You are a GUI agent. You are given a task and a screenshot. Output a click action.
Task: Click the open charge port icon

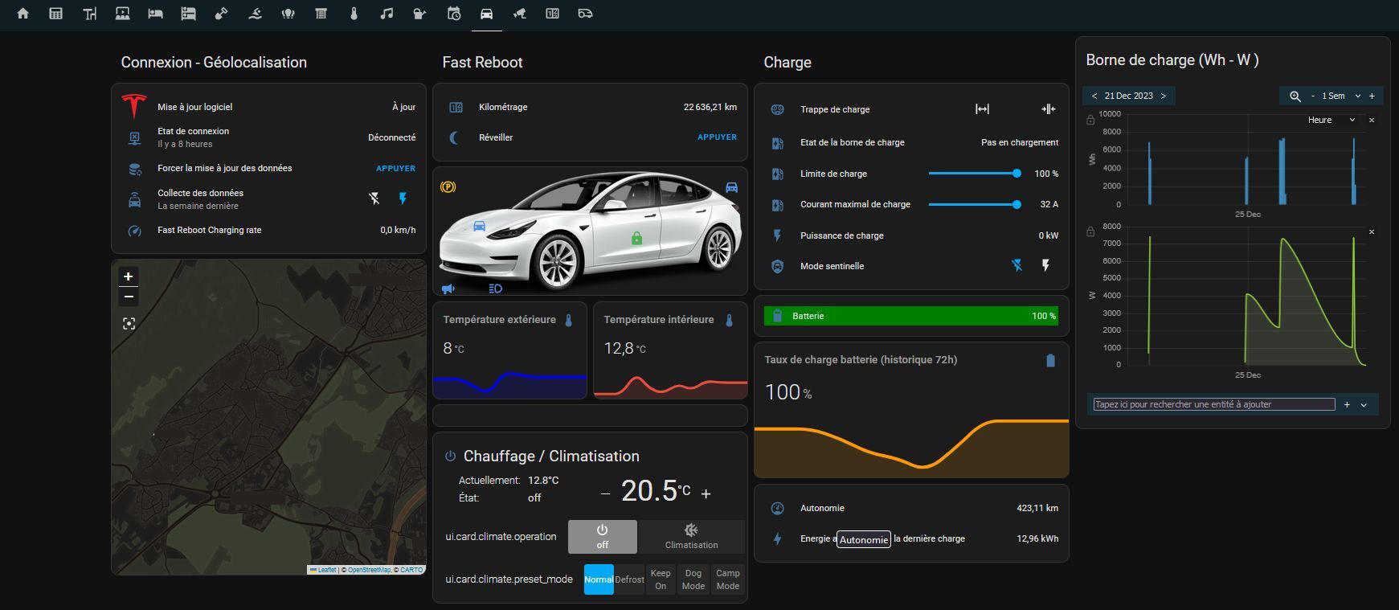pyautogui.click(x=982, y=109)
